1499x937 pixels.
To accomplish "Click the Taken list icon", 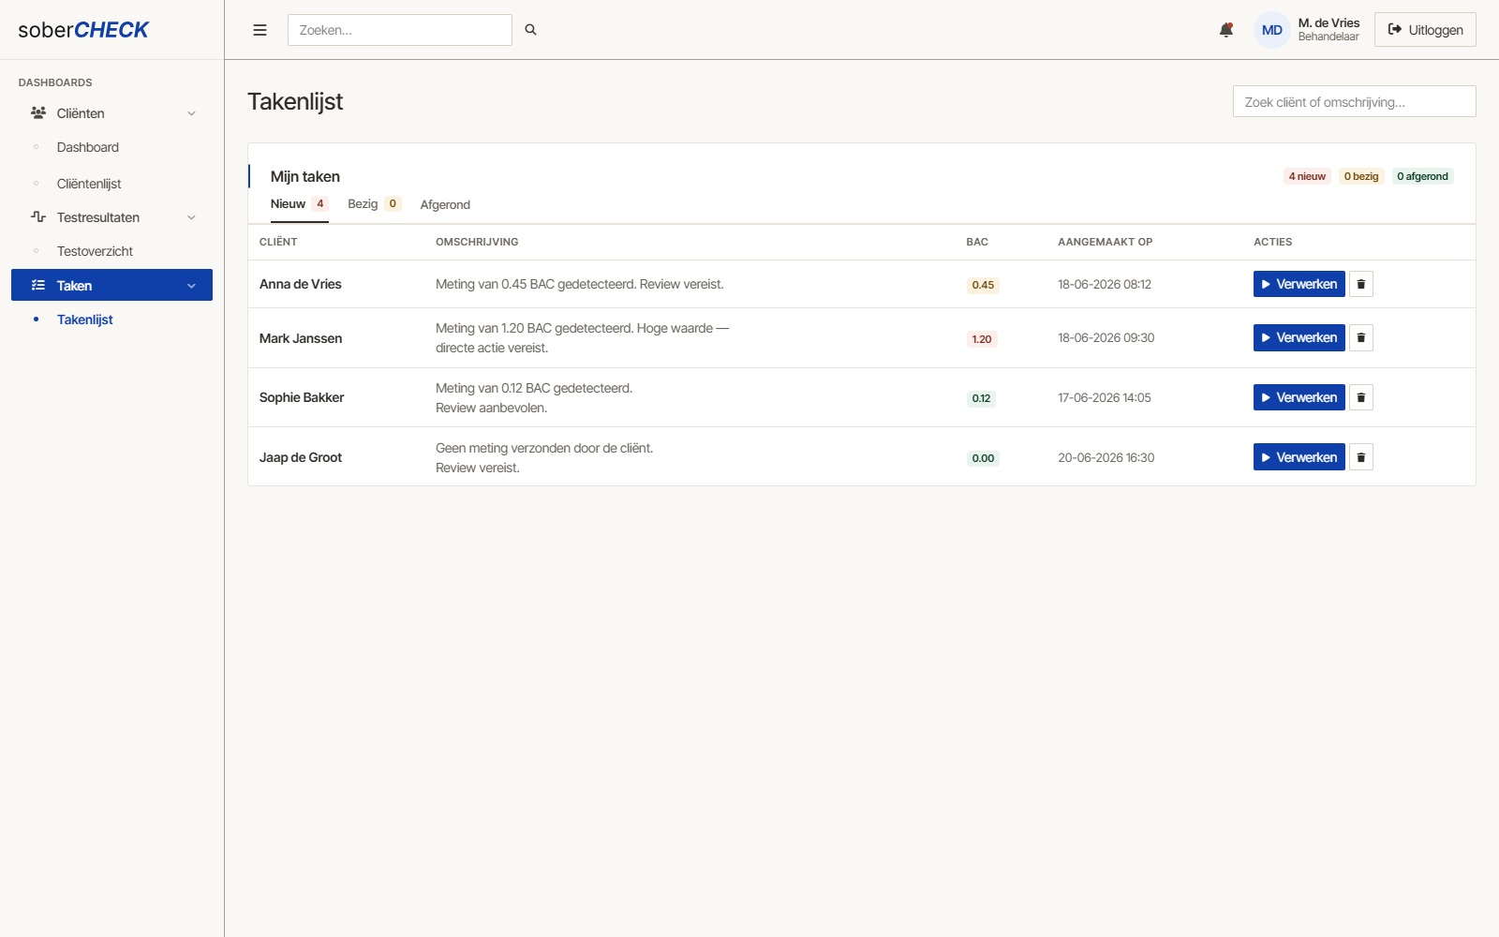I will pos(38,285).
